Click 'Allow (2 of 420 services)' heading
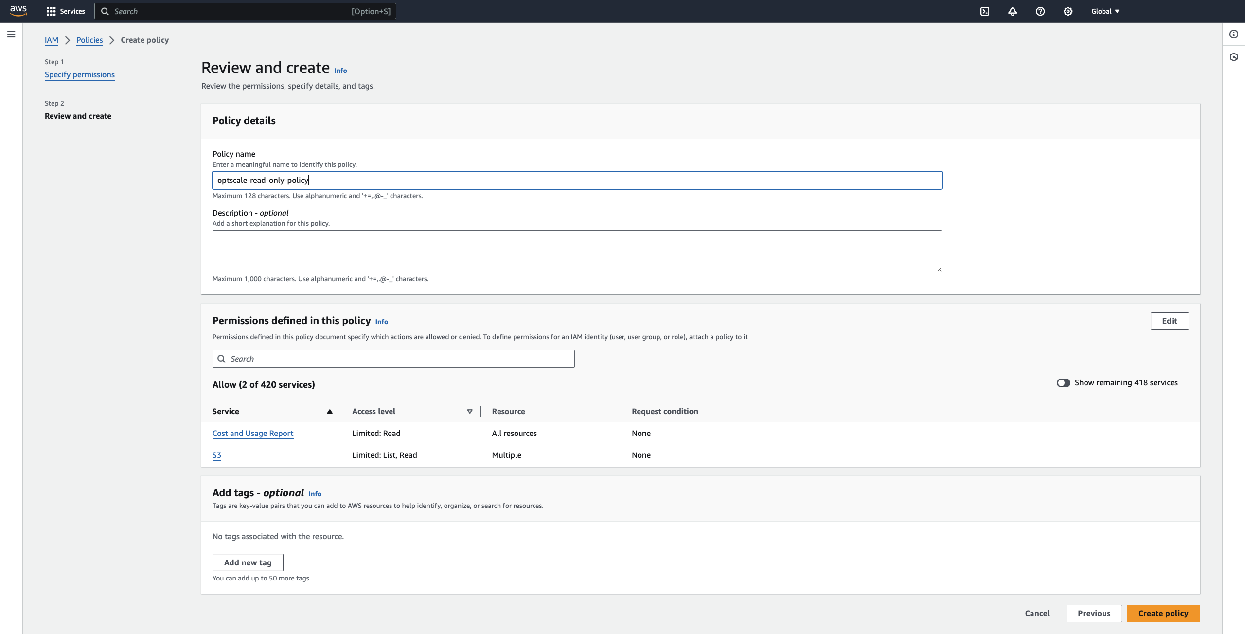Image resolution: width=1245 pixels, height=634 pixels. 264,384
